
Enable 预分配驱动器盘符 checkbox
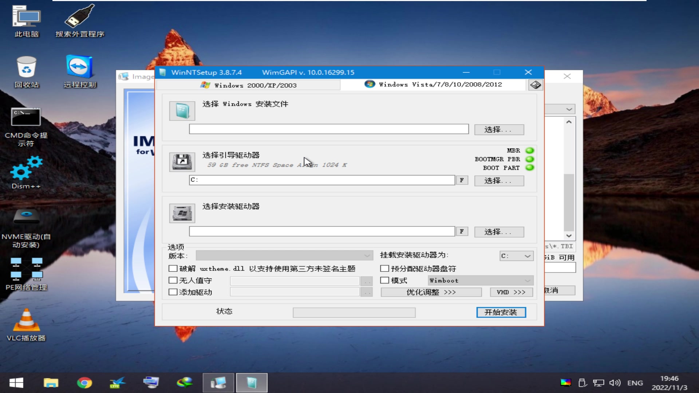click(384, 269)
